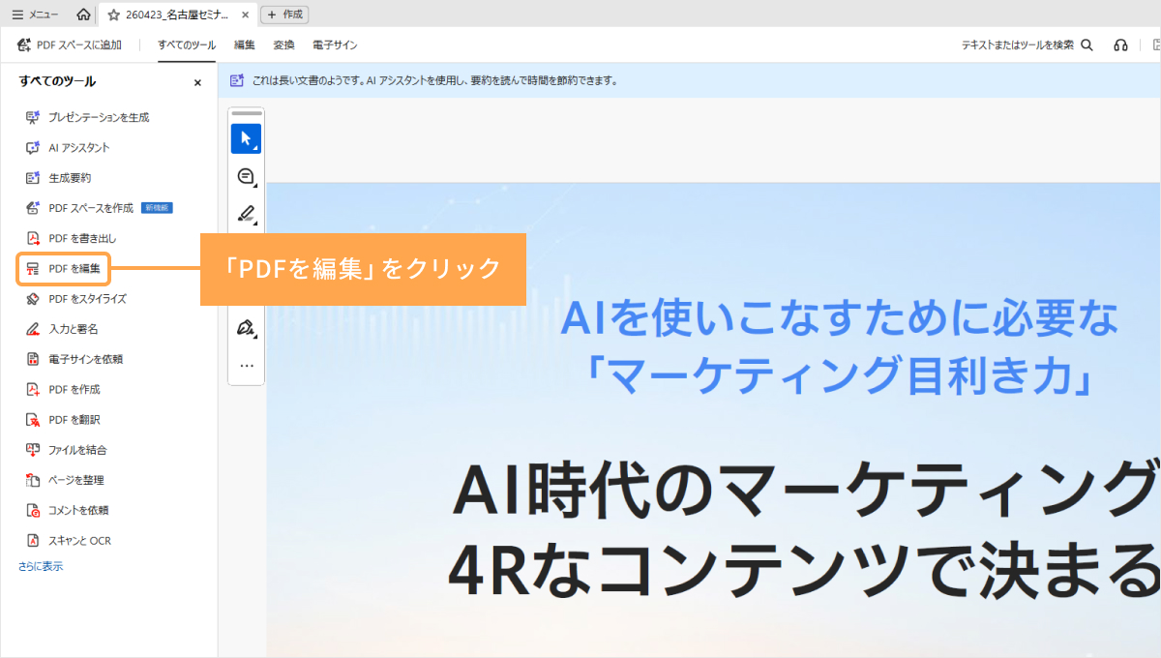
Task: Open the 編集 tab
Action: tap(245, 45)
